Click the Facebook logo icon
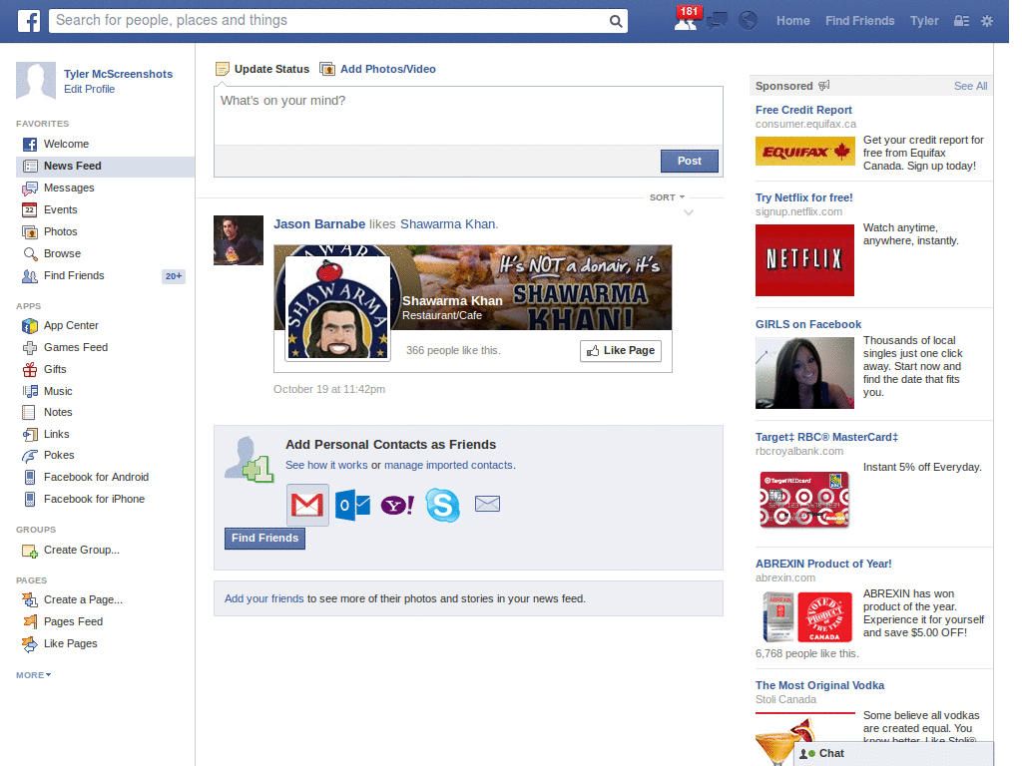 29,21
